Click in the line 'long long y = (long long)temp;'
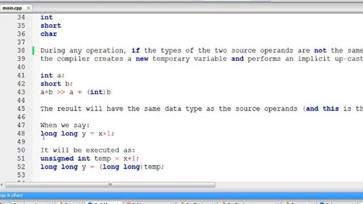 (102, 167)
